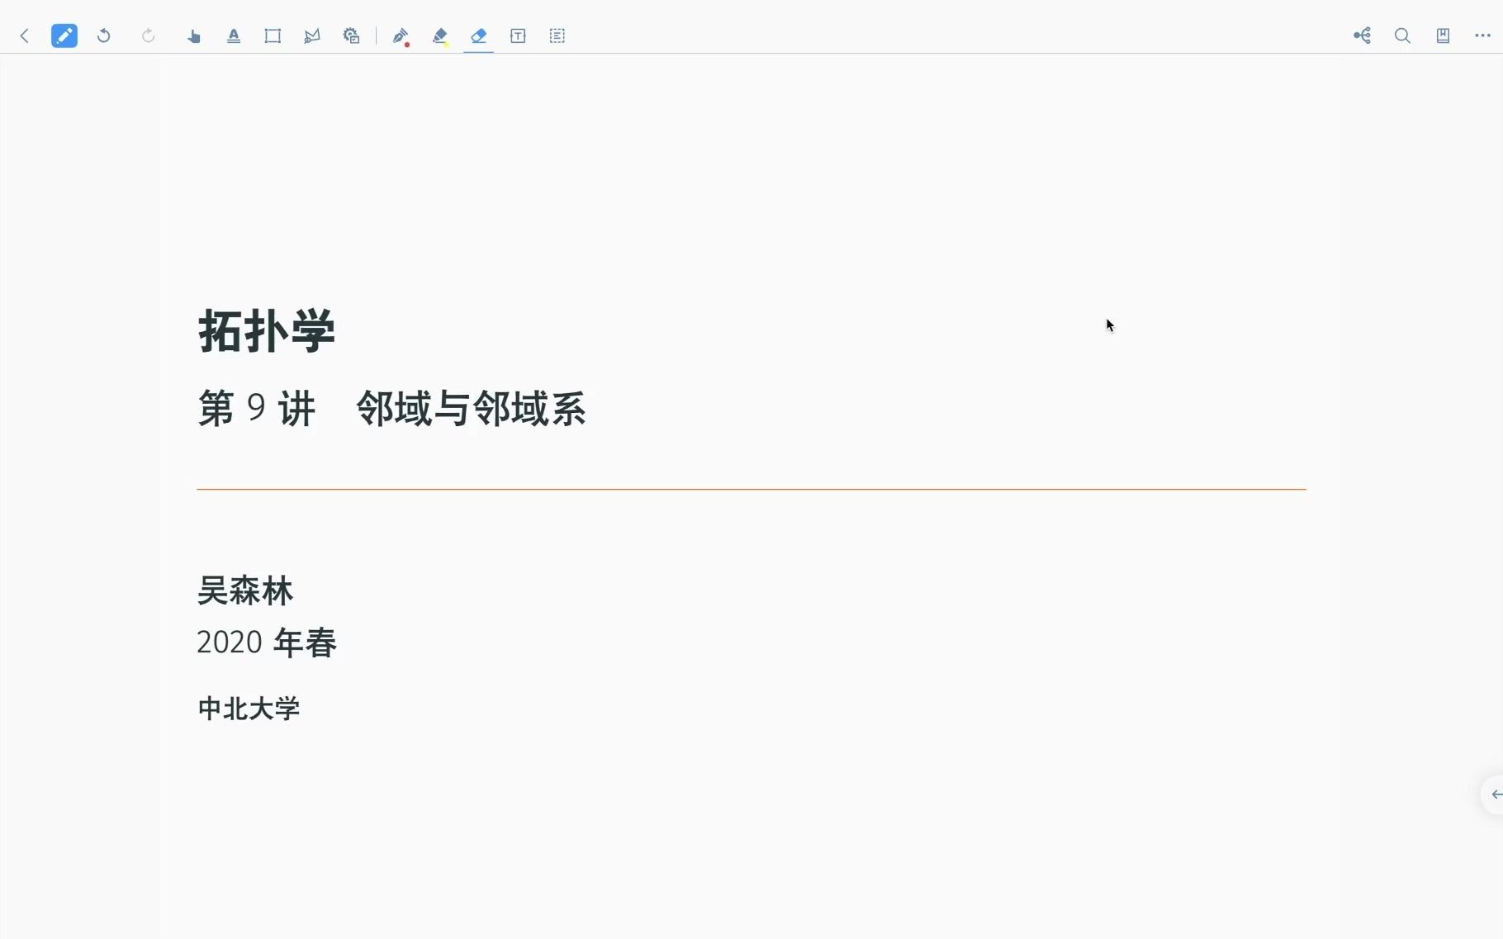
Task: Click the date text 2020 年春
Action: [x=267, y=643]
